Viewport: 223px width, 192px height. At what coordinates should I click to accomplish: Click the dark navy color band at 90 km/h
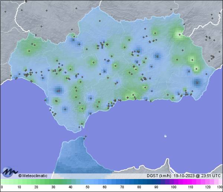pos(156,182)
